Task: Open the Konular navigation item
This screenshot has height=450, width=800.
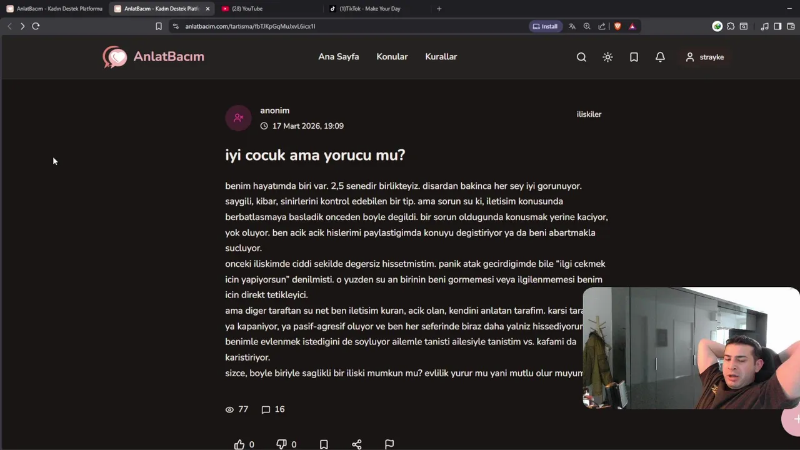Action: (x=392, y=57)
